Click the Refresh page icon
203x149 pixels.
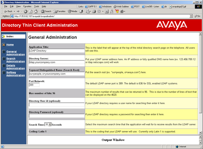click(31, 11)
